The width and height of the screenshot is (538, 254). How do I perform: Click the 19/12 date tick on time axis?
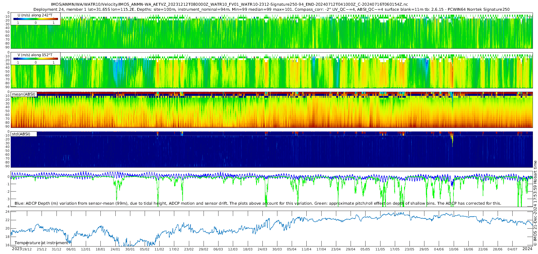(27, 249)
